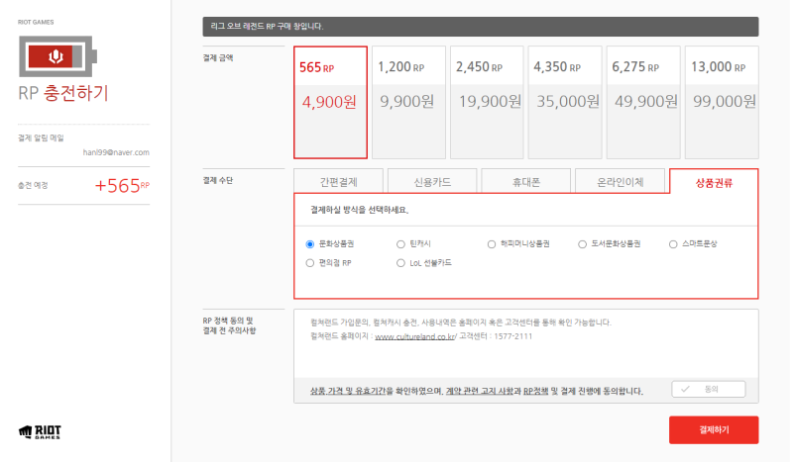Open the 계약 관련 고지 사항 link
The width and height of the screenshot is (793, 462).
pyautogui.click(x=480, y=391)
